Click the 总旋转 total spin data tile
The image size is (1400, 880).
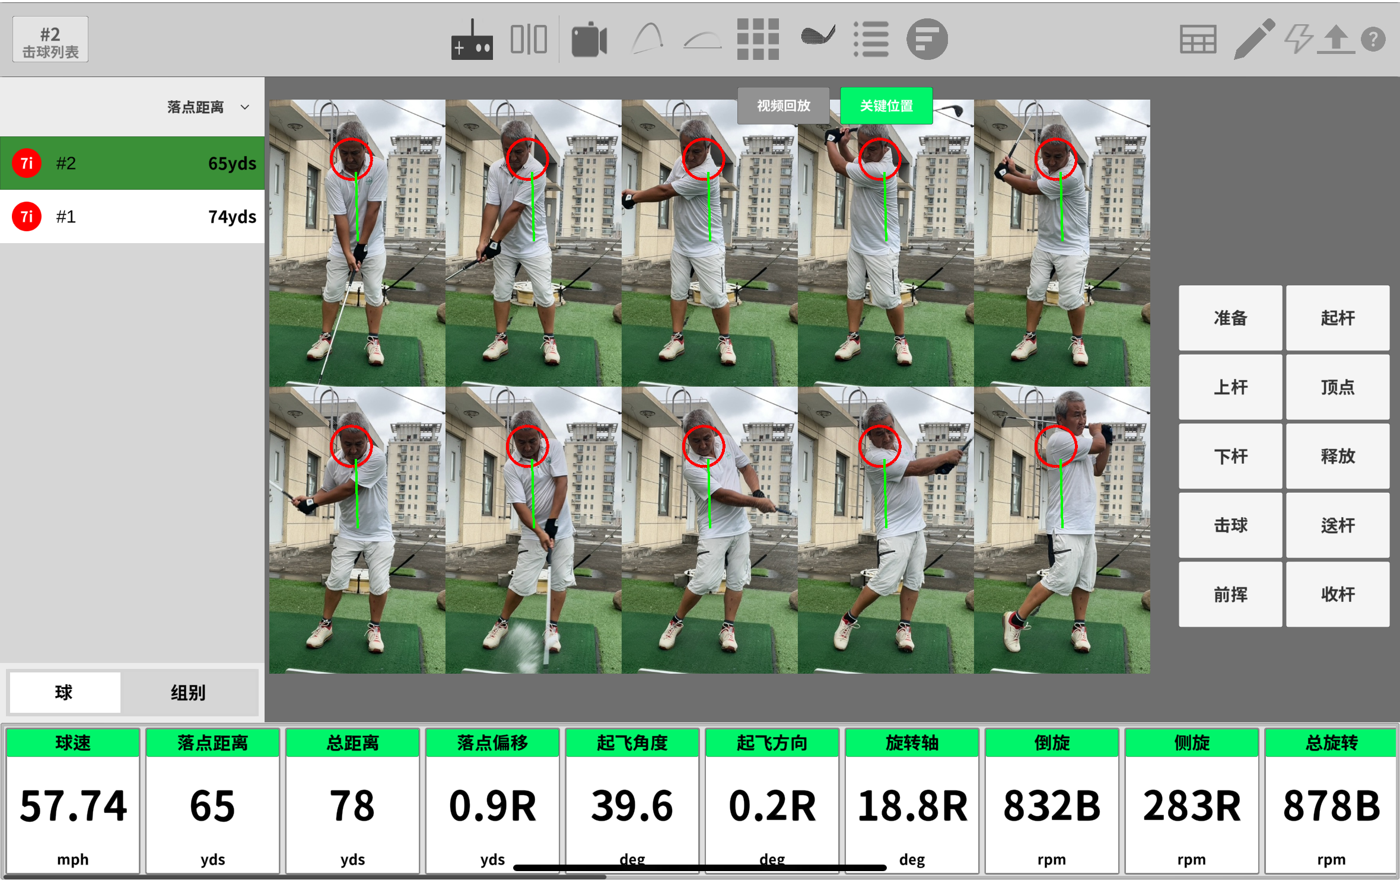[x=1331, y=801]
